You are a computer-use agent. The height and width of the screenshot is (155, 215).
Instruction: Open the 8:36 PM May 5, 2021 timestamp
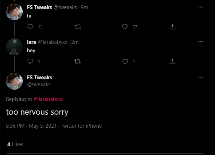31,126
